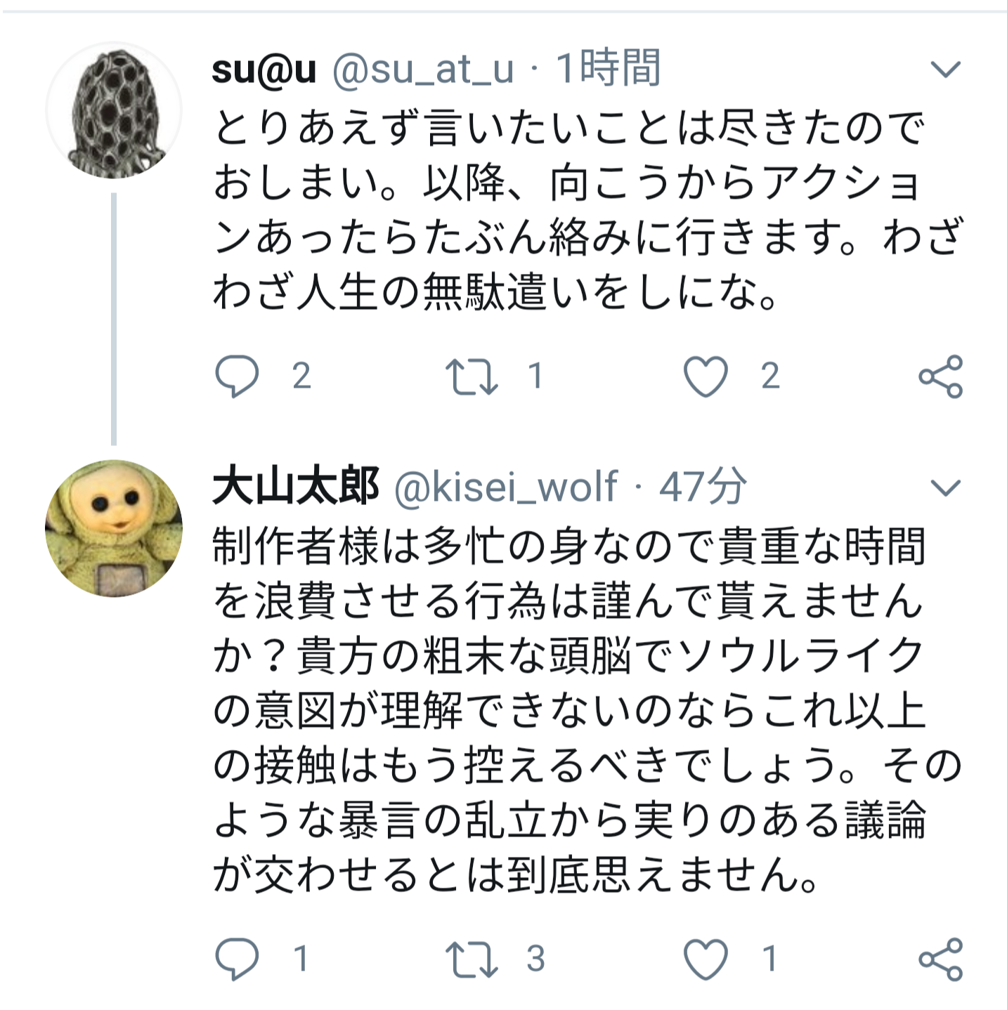Image resolution: width=1007 pixels, height=1010 pixels.
Task: Open su@u's tweet text for details
Action: click(x=589, y=209)
